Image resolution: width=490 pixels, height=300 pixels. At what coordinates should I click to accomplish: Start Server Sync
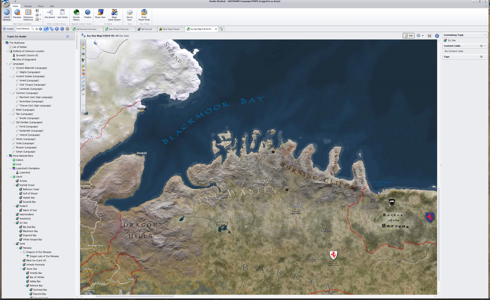click(130, 15)
